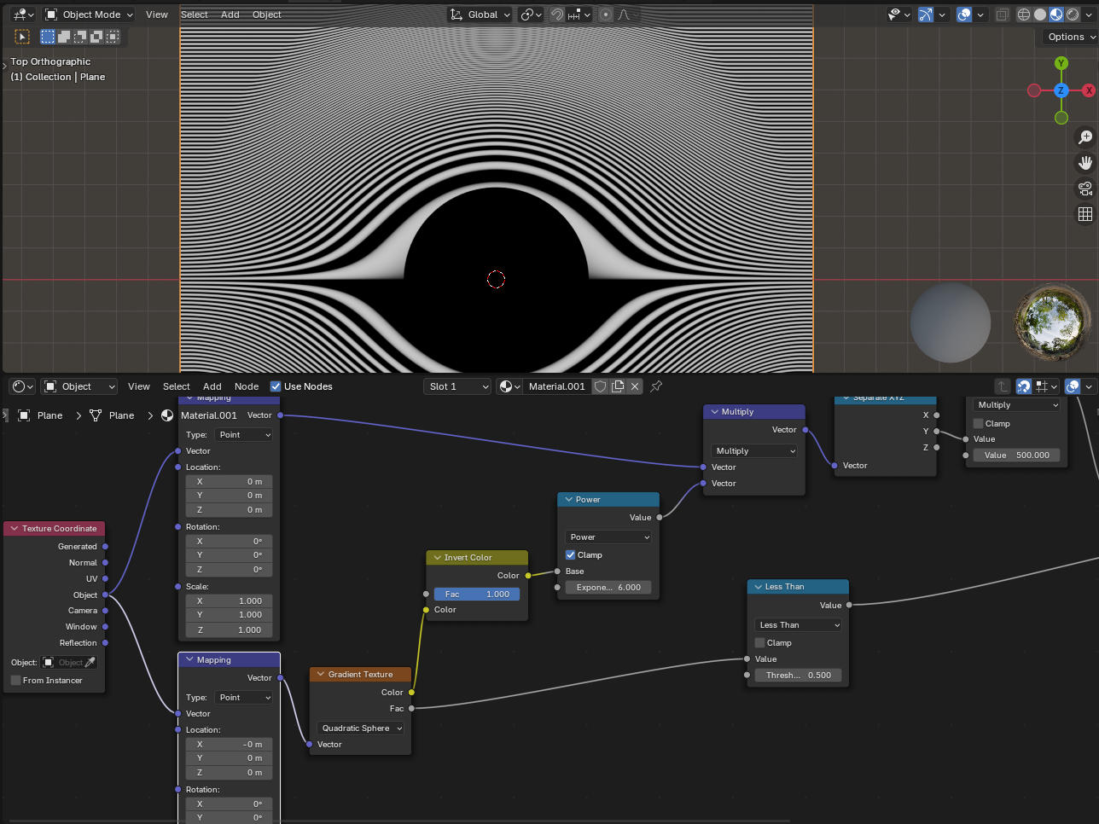Screen dimensions: 1099x824
Task: Open Global transform orientation dropdown
Action: point(480,15)
